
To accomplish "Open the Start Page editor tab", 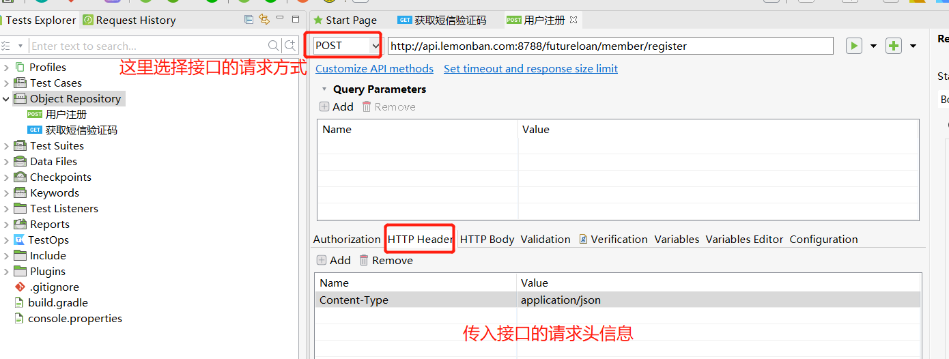I will (x=345, y=20).
